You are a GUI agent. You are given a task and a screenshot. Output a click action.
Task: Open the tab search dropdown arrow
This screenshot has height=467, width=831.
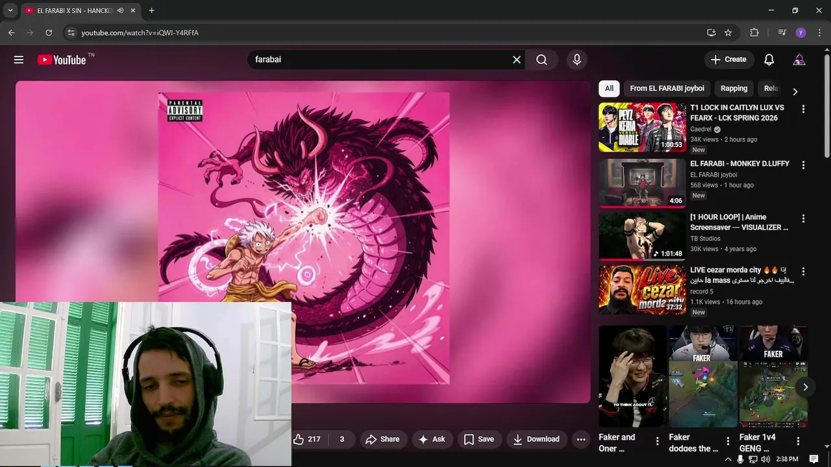tap(10, 10)
